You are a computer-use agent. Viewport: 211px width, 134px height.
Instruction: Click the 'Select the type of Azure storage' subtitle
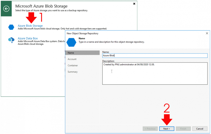(51, 10)
